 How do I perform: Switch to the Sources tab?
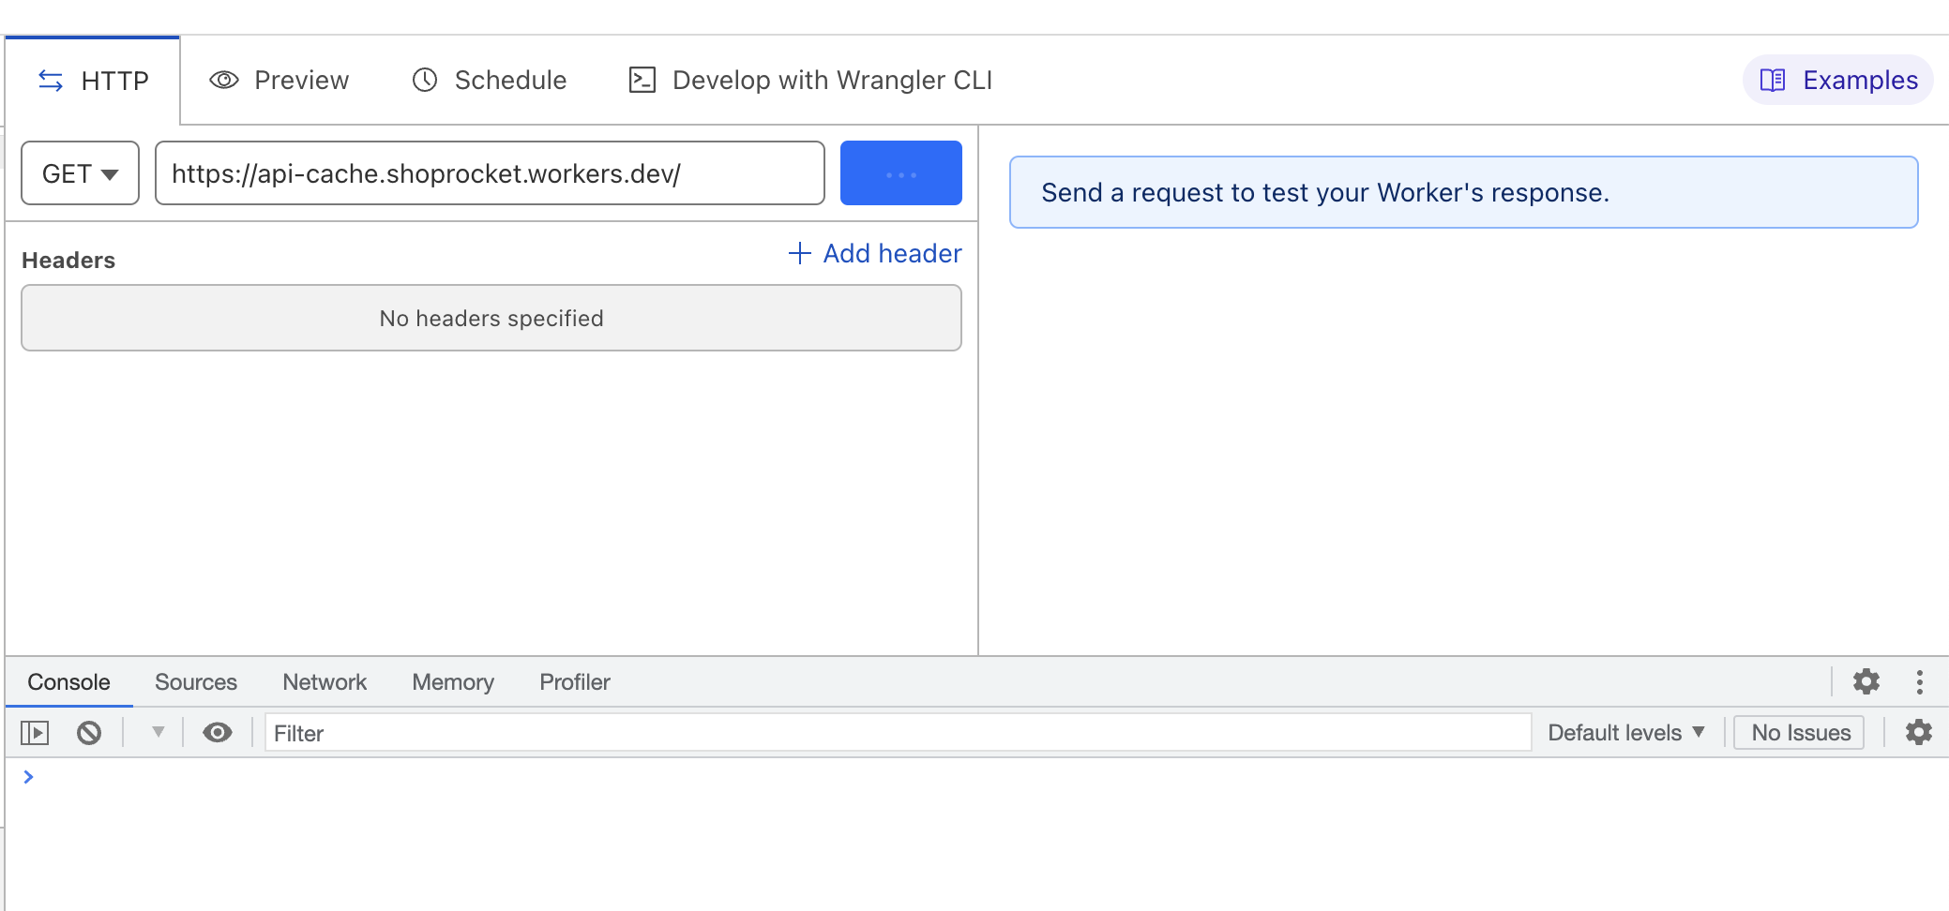195,681
